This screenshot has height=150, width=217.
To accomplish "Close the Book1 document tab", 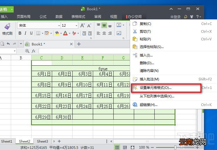I will point(71,44).
